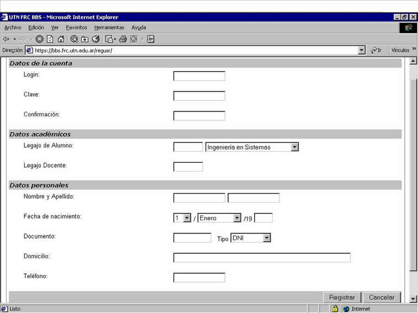Click the Login input field
Screen dimensions: 418x313
click(199, 76)
